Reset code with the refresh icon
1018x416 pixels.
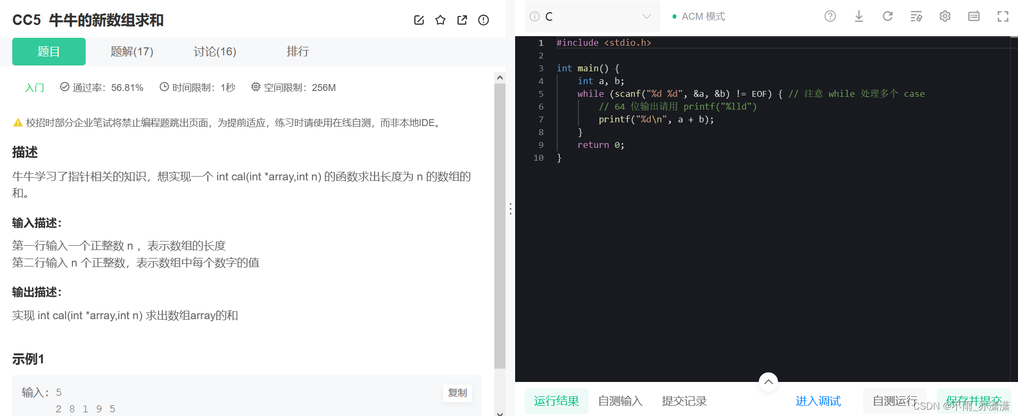(x=888, y=16)
